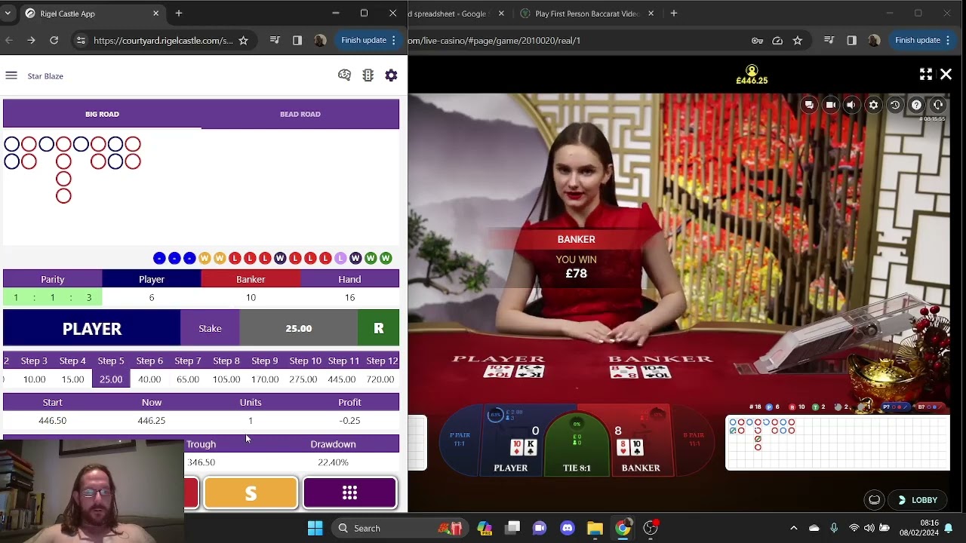The height and width of the screenshot is (543, 966).
Task: Click the AI brain icon in Rigel app header
Action: (344, 75)
